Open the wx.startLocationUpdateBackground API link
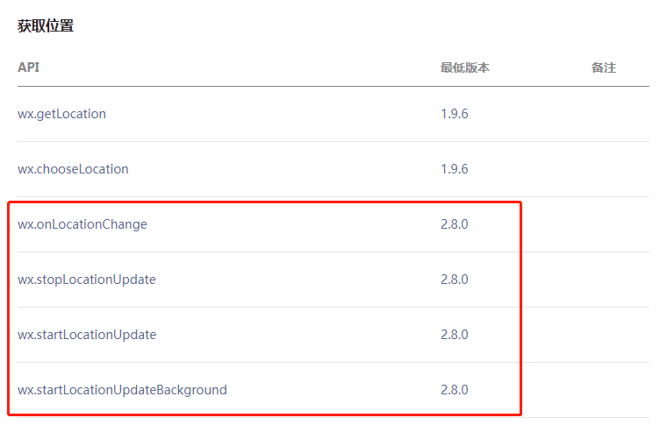 coord(122,390)
